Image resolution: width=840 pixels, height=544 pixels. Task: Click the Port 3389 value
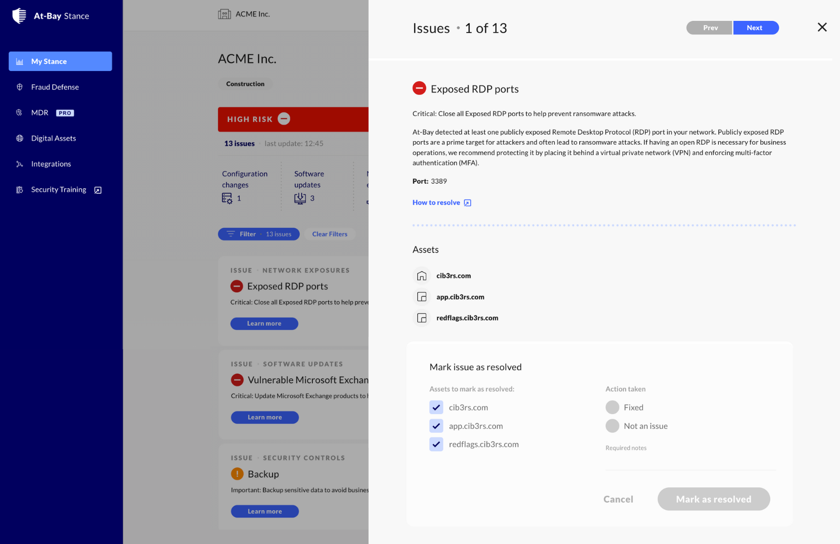(x=439, y=181)
